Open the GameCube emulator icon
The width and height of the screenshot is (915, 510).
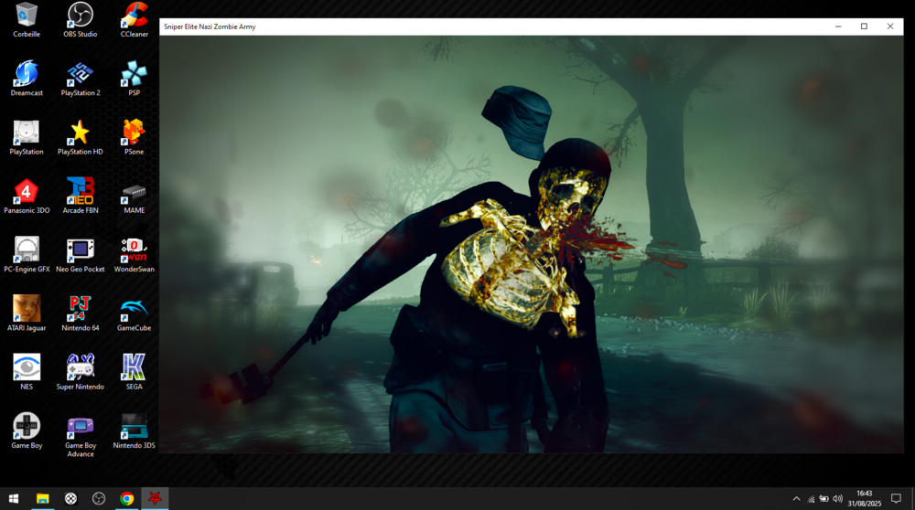(x=135, y=309)
